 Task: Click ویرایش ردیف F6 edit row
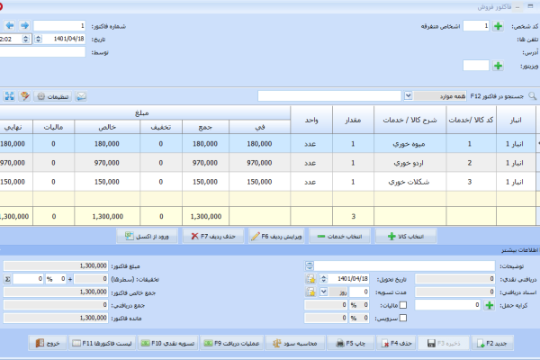coord(276,237)
